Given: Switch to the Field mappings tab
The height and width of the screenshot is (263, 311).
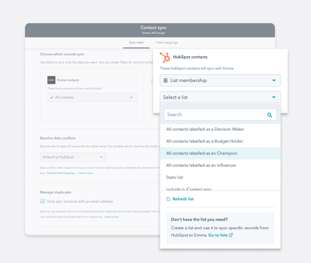Looking at the screenshot, I should [x=167, y=42].
